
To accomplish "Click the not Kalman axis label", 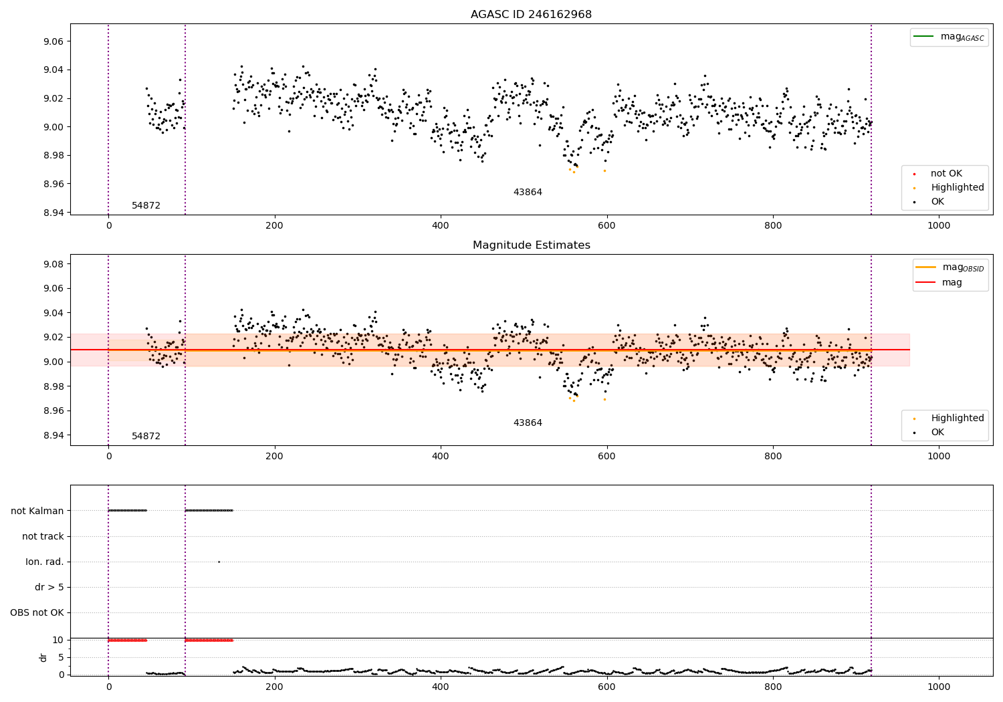I will pos(37,511).
